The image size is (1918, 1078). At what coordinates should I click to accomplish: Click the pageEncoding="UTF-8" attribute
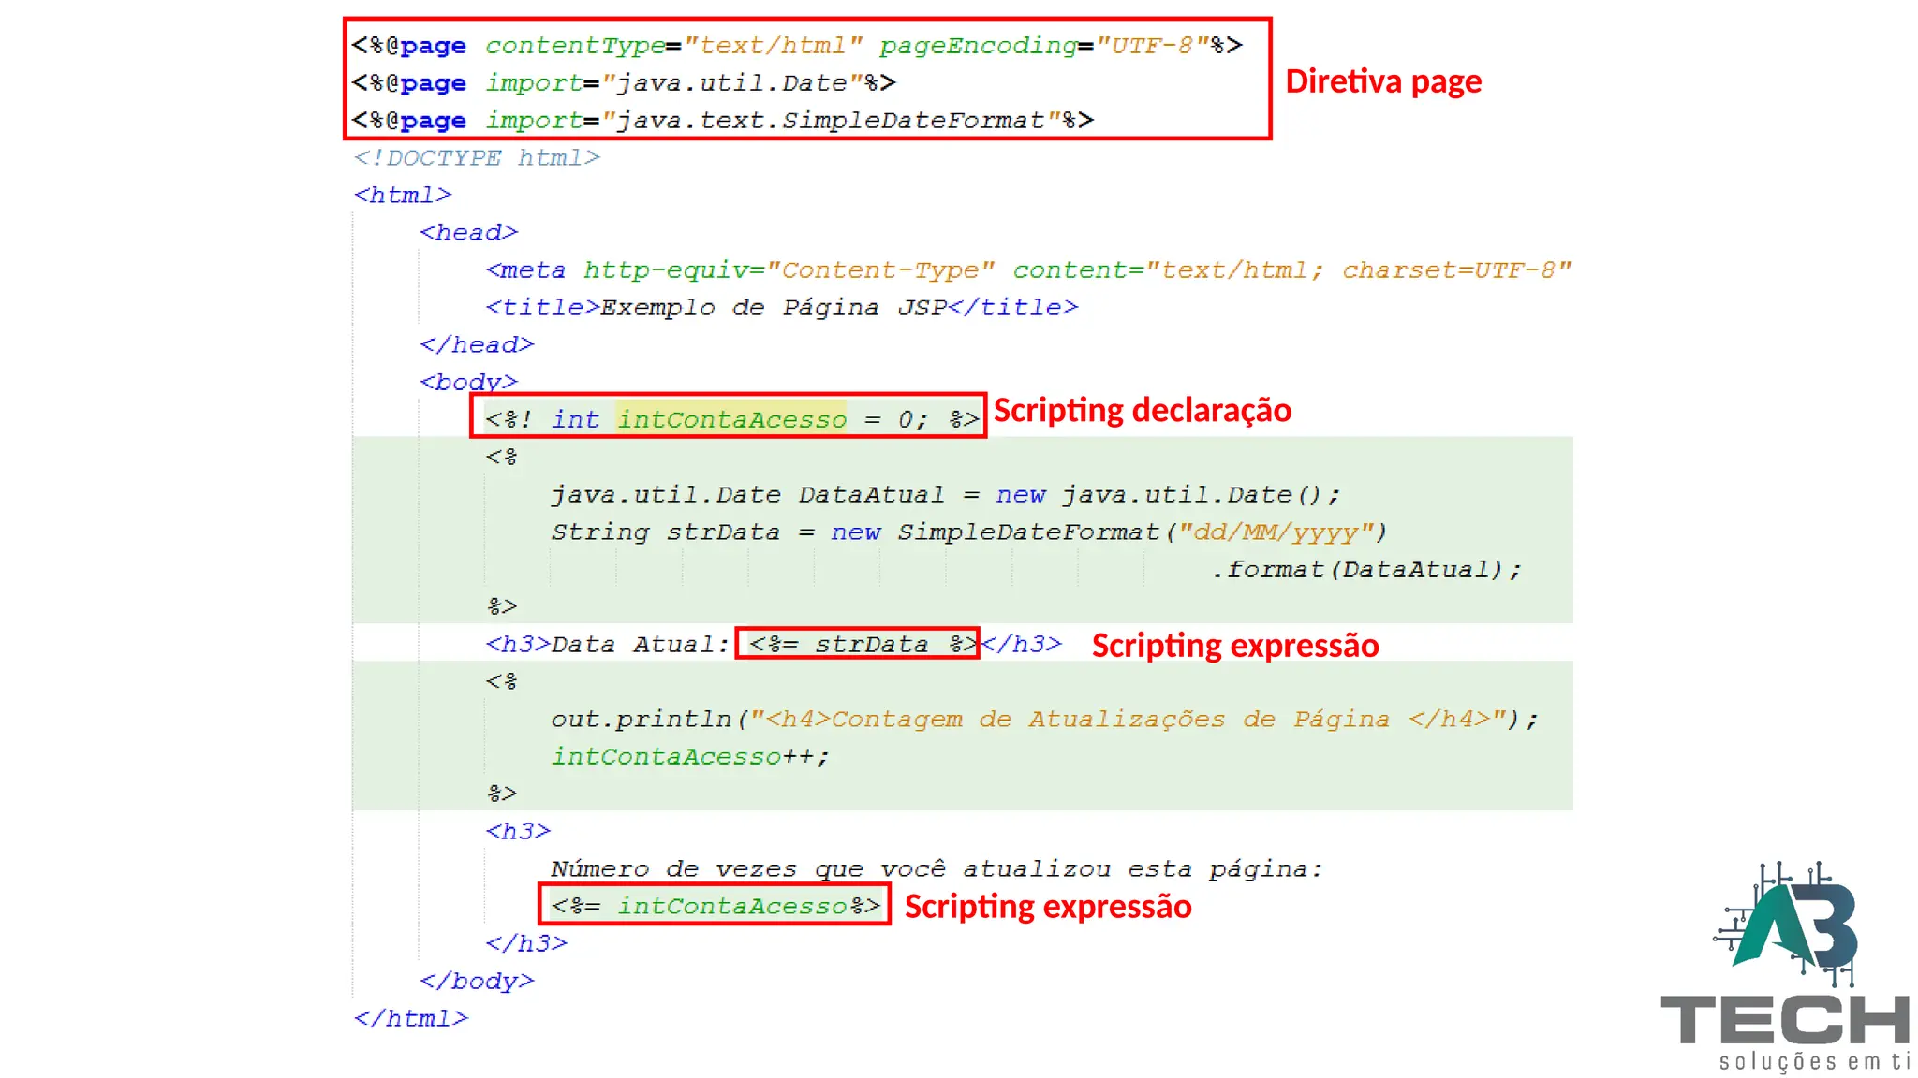(1045, 46)
